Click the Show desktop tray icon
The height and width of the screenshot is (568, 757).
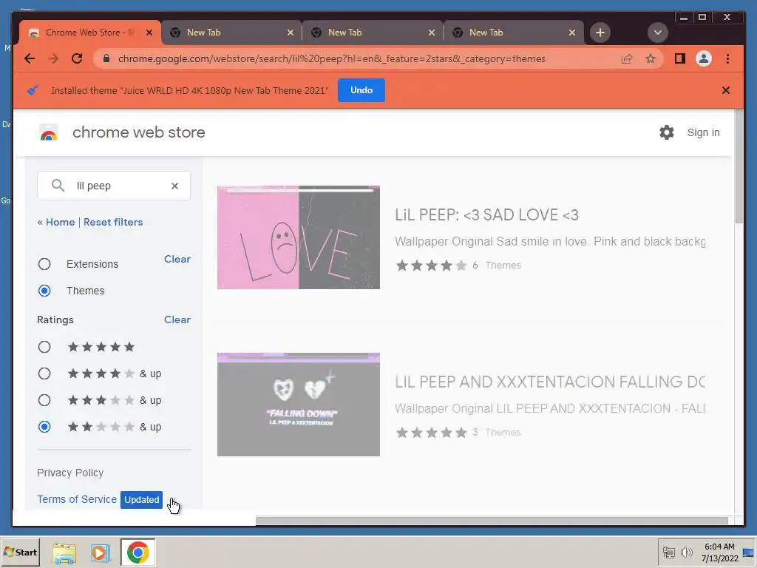click(750, 552)
